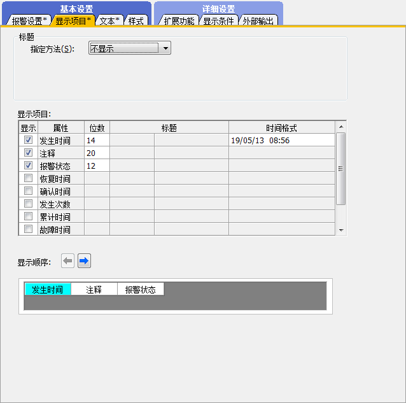Tick the 确认时间 checkbox

point(28,191)
